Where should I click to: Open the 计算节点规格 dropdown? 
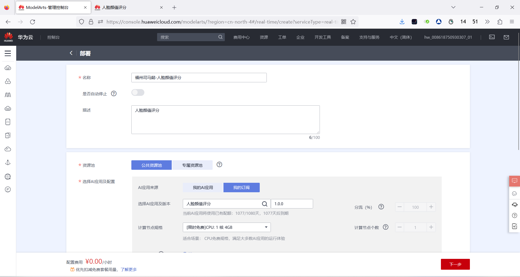click(x=227, y=227)
